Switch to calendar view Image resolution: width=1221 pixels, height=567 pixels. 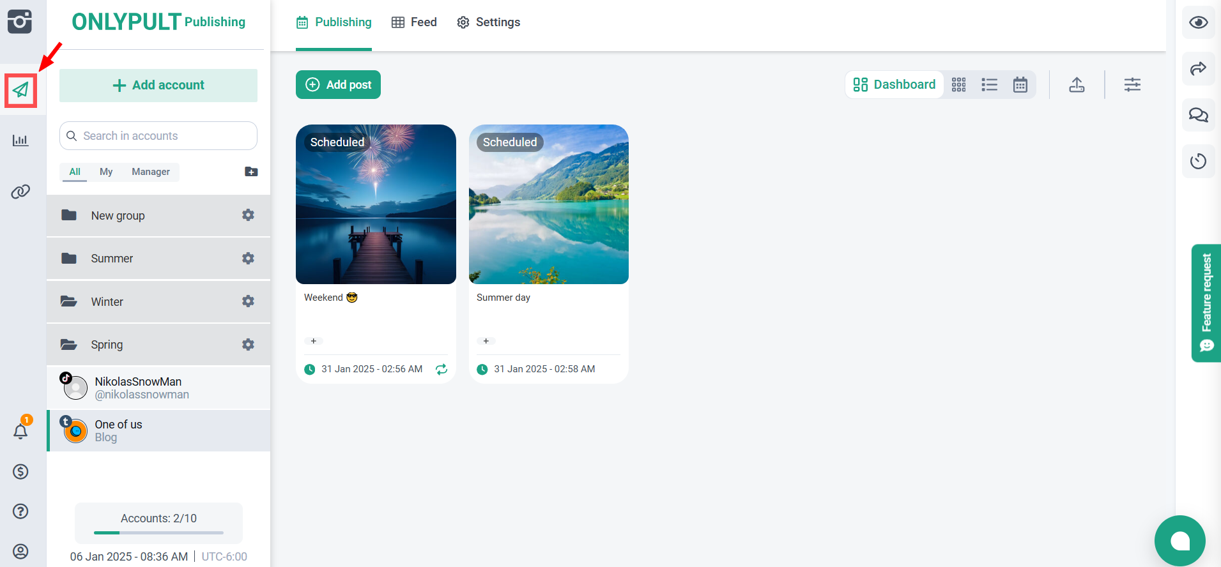tap(1020, 85)
